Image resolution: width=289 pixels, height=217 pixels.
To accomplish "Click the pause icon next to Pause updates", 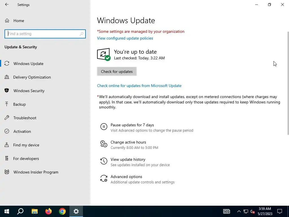I will [104, 127].
